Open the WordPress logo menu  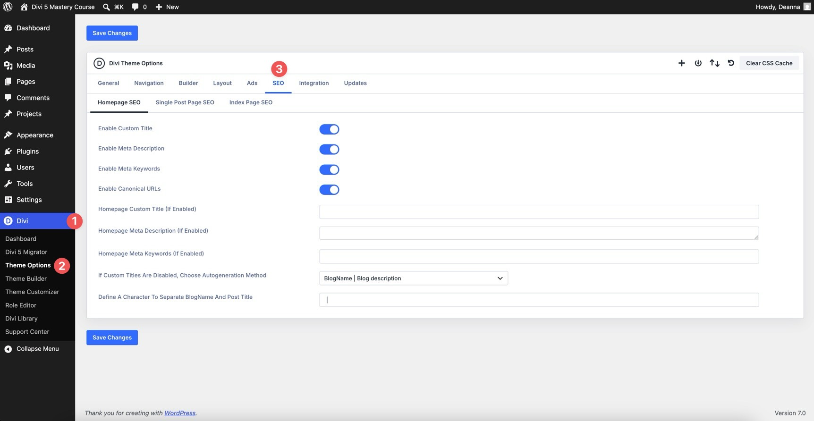(8, 7)
